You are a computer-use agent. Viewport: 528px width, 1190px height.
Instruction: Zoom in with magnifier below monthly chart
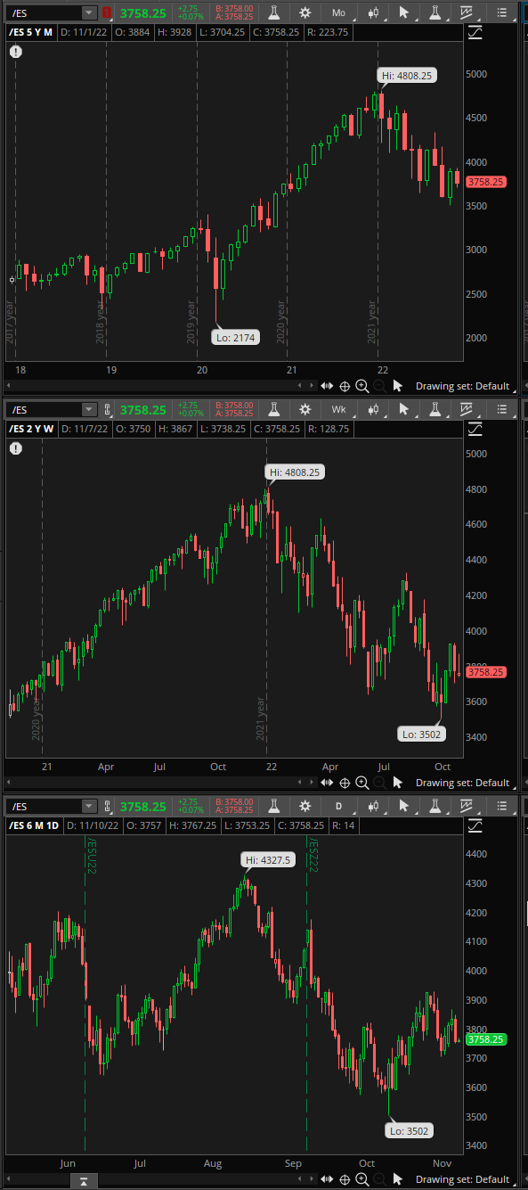tap(361, 386)
